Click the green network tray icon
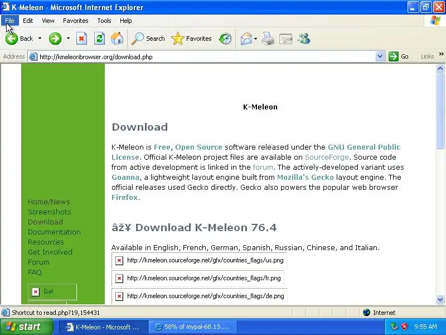The height and width of the screenshot is (335, 446). click(x=394, y=327)
